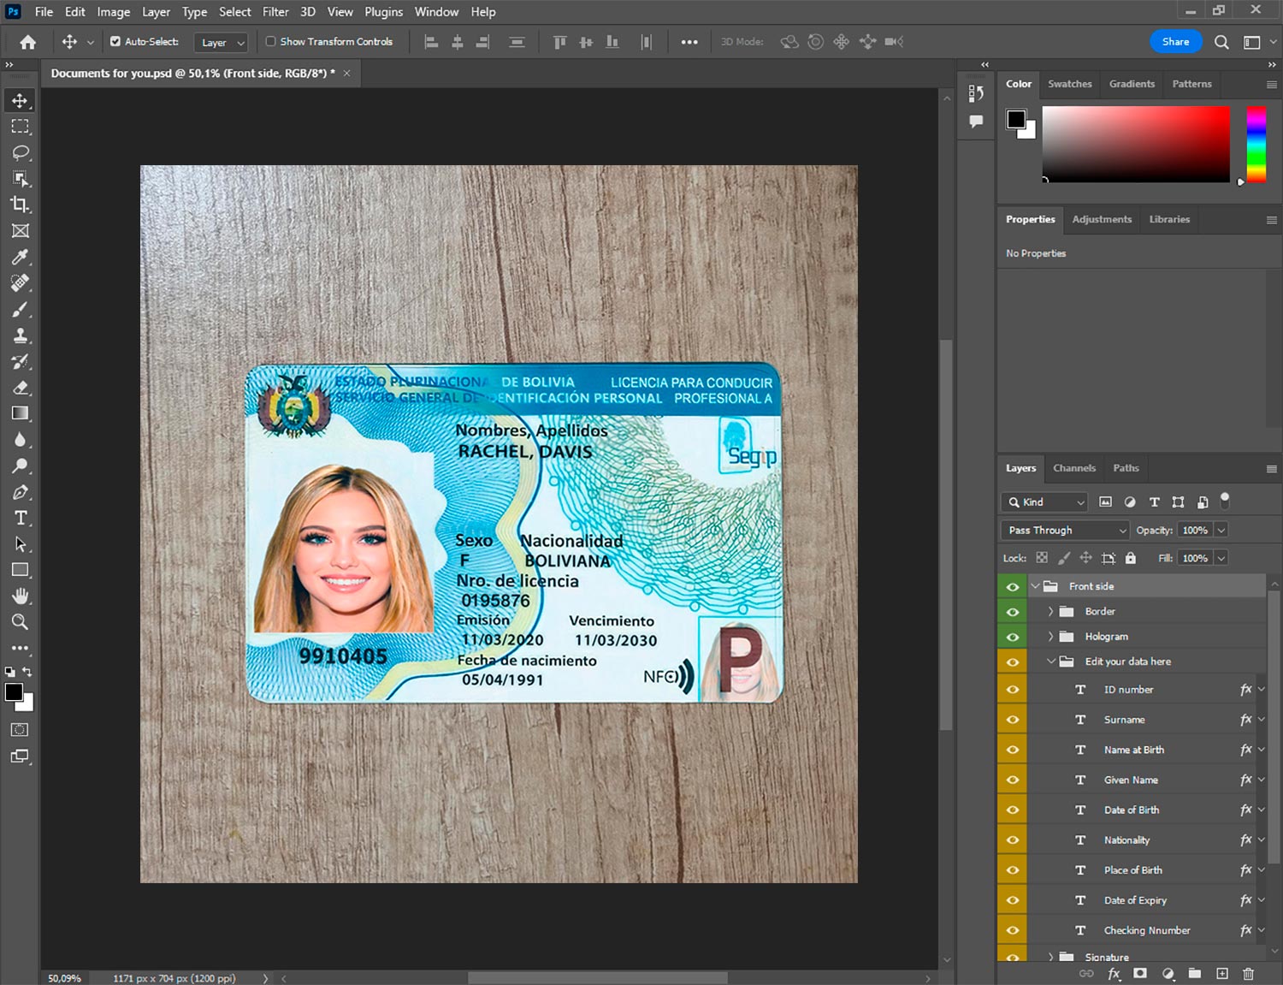Click the zoom percentage field in status bar

click(65, 978)
